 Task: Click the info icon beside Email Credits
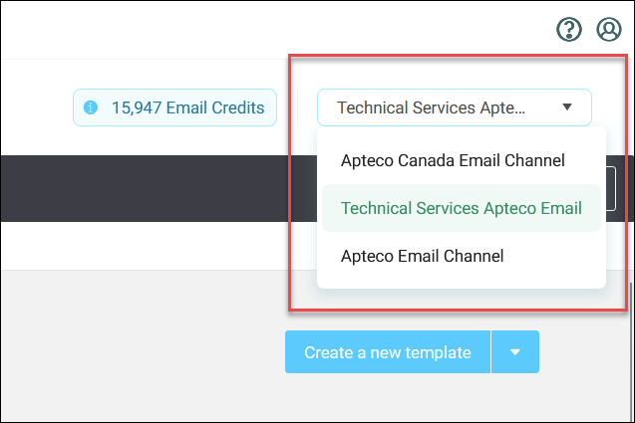(x=91, y=107)
